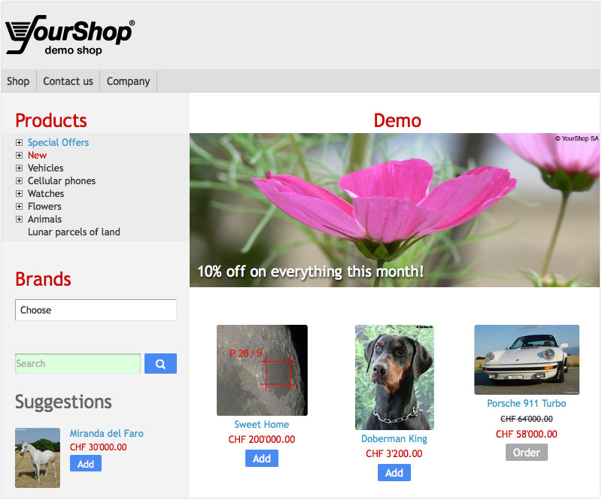Click the YourShop cart logo
602x500 pixels.
(x=70, y=35)
